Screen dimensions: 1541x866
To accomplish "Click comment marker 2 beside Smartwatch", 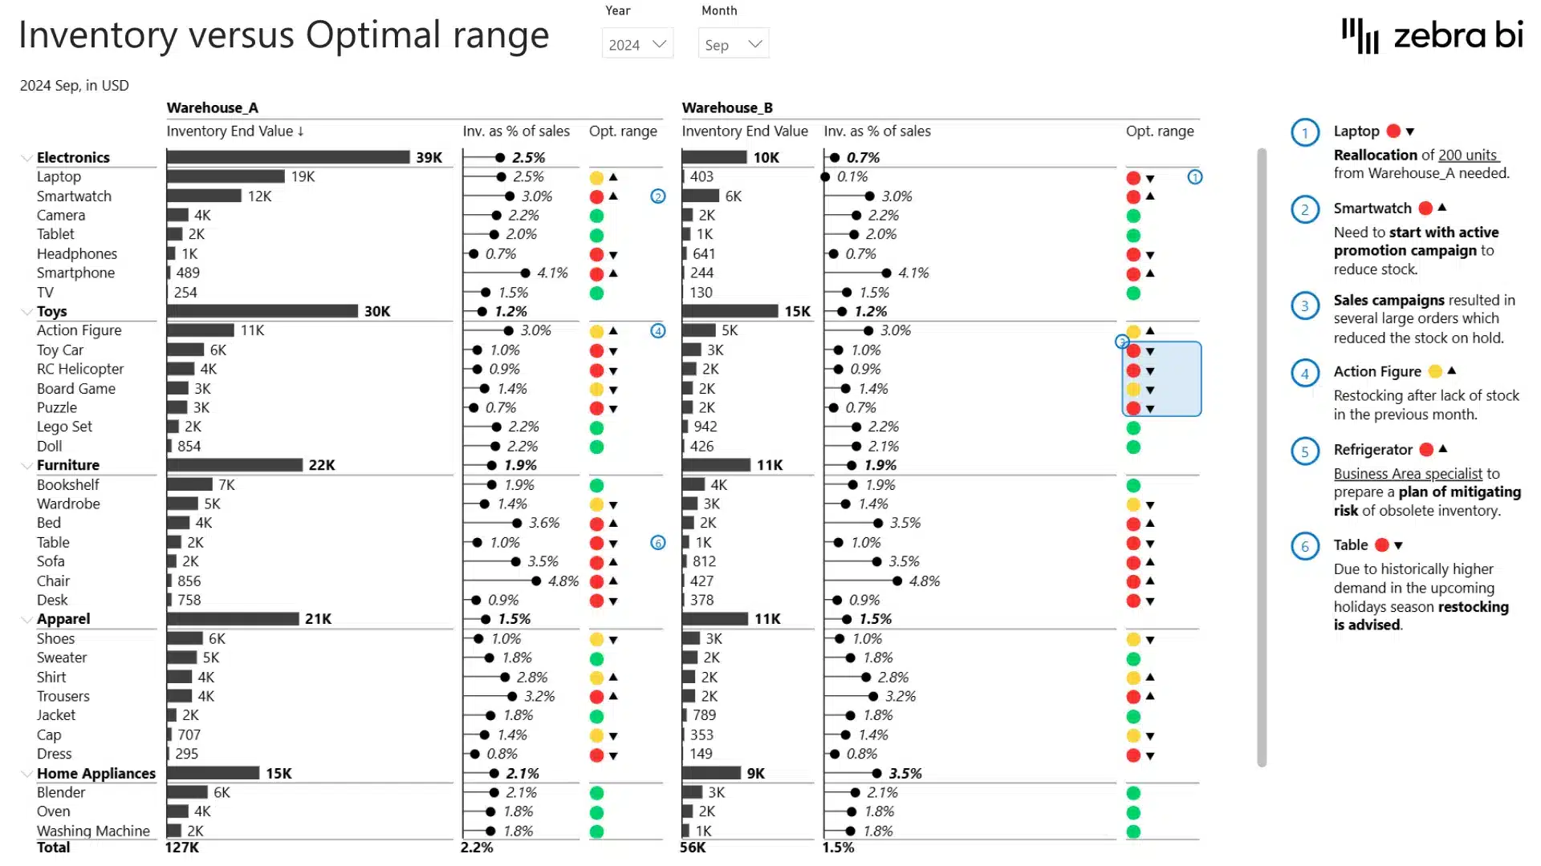I will [658, 196].
